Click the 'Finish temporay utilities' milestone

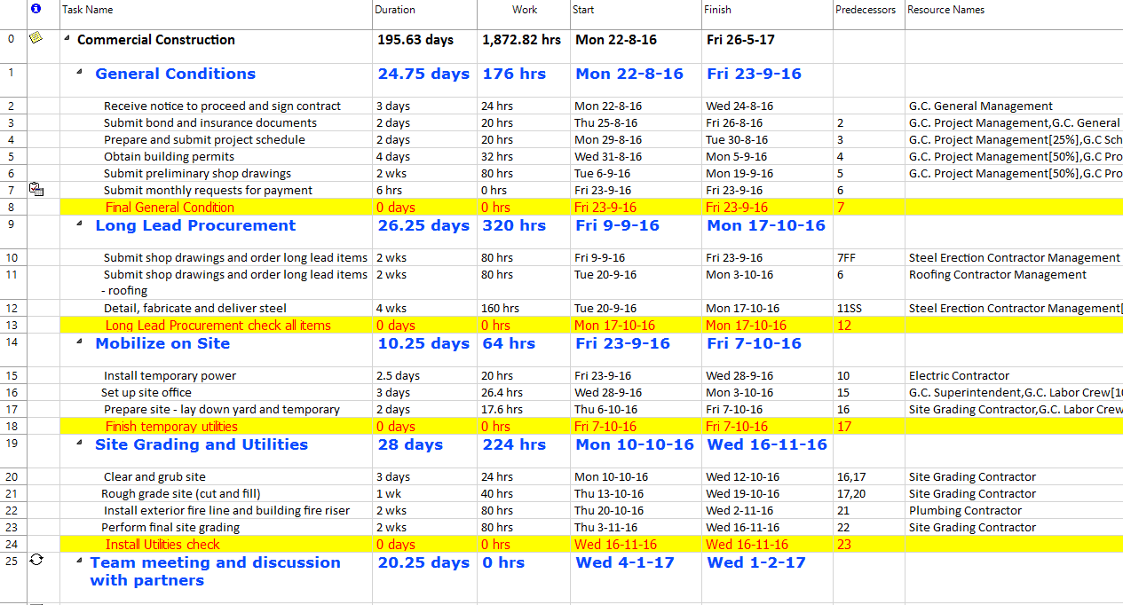171,426
